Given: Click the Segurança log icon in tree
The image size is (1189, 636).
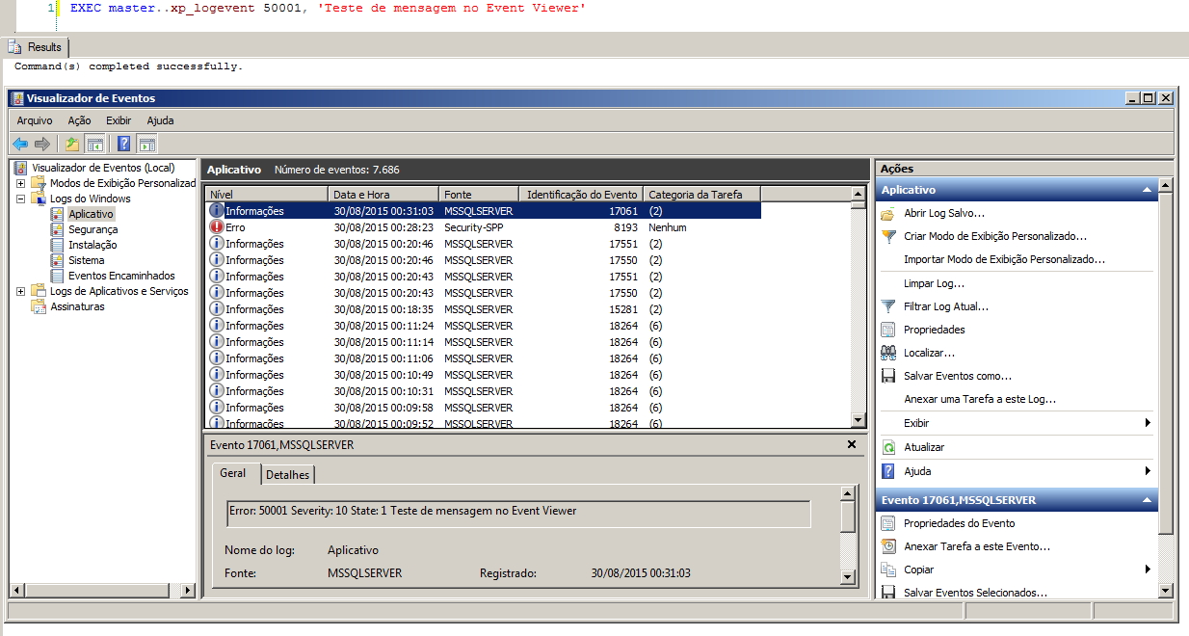Looking at the screenshot, I should coord(58,229).
